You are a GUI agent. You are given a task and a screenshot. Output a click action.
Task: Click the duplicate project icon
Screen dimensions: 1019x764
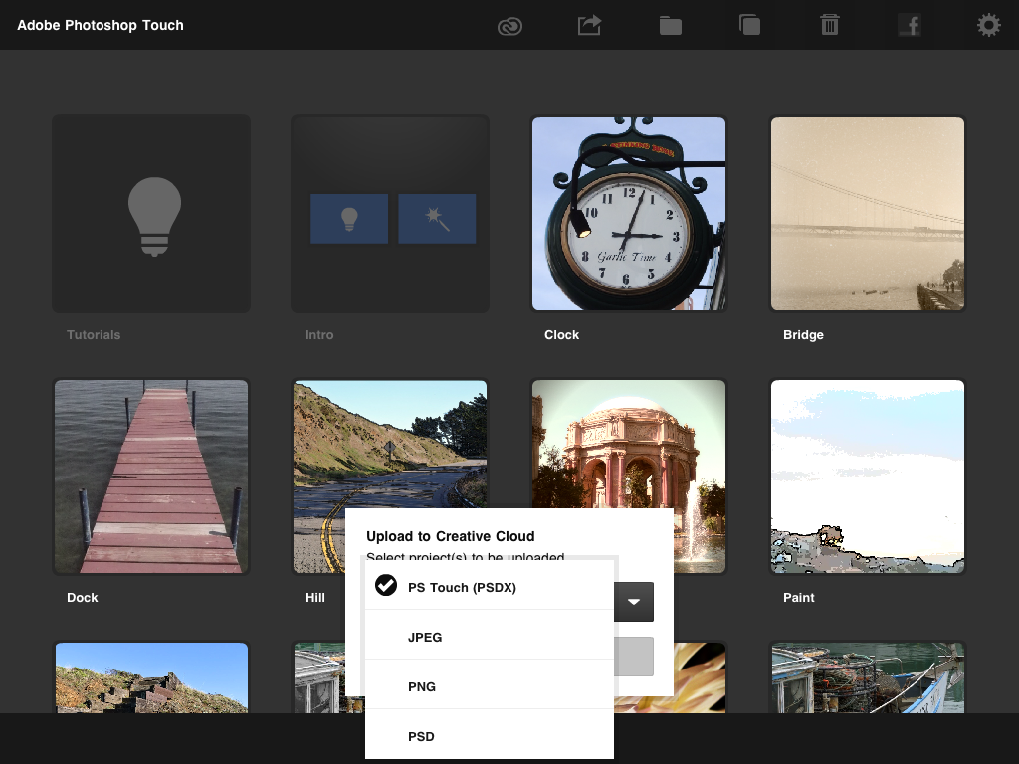[x=749, y=25]
